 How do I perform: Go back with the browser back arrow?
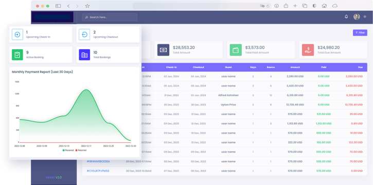click(x=68, y=6)
